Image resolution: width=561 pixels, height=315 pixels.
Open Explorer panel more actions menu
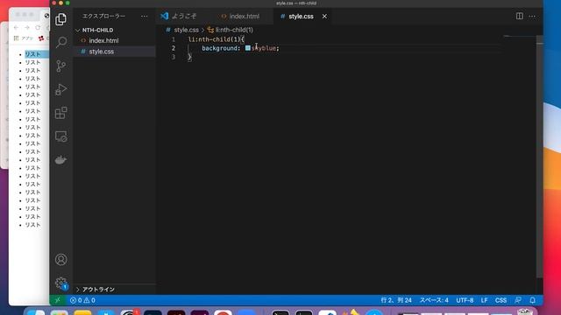click(x=144, y=16)
